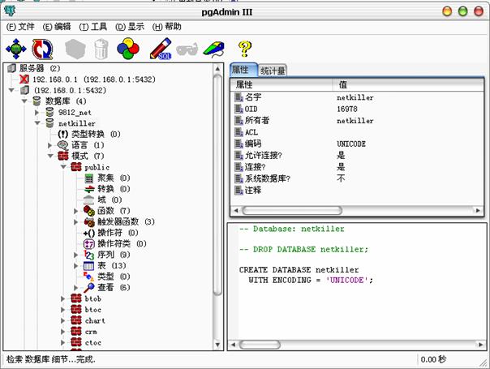Open the SQL query tool pencil icon
This screenshot has width=490, height=369.
(161, 49)
